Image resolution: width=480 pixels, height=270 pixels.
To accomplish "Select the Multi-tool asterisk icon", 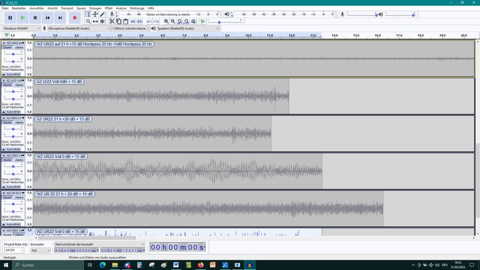I will (x=102, y=22).
